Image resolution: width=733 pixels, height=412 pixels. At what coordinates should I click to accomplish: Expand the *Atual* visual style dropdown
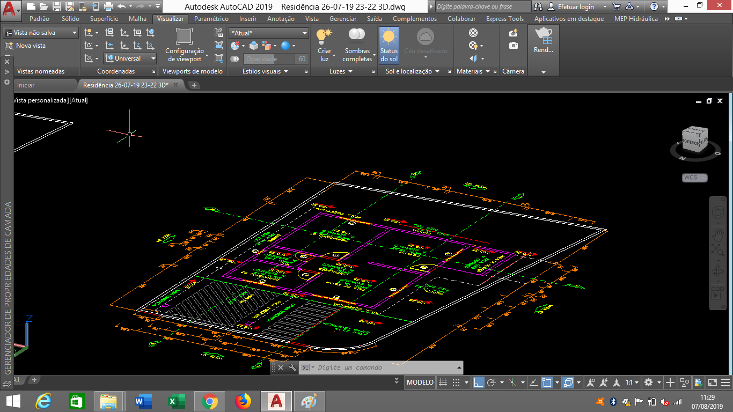tap(269, 33)
